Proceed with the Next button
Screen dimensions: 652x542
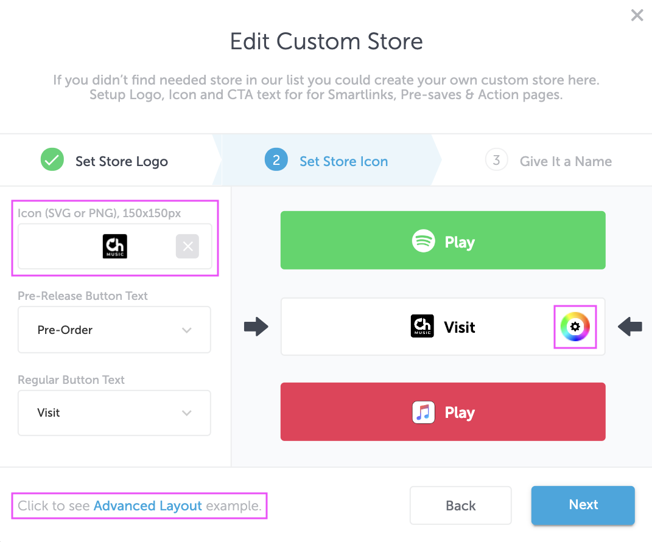click(583, 505)
